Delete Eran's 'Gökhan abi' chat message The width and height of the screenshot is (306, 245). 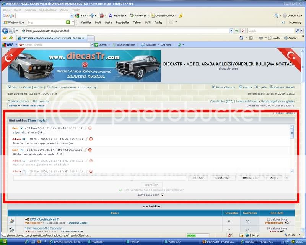[x=90, y=150]
